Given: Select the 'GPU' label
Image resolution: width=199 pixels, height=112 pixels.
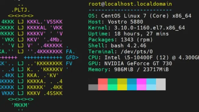Looking at the screenshot, I should click(x=93, y=64).
